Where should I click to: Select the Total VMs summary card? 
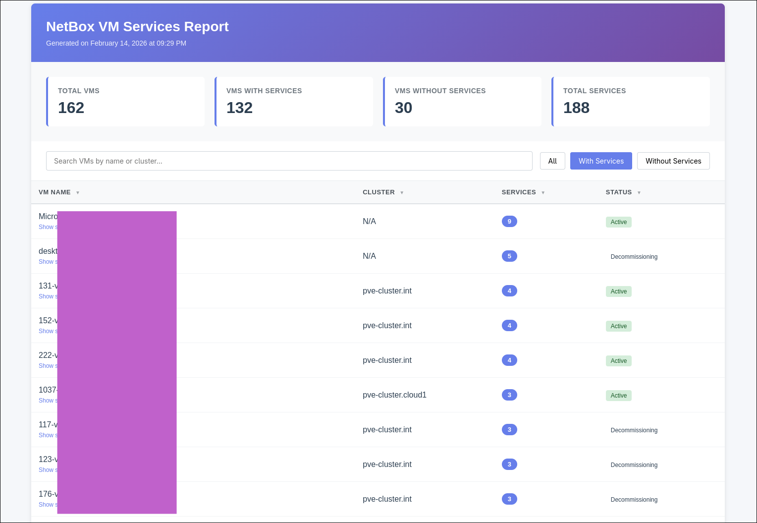point(125,102)
